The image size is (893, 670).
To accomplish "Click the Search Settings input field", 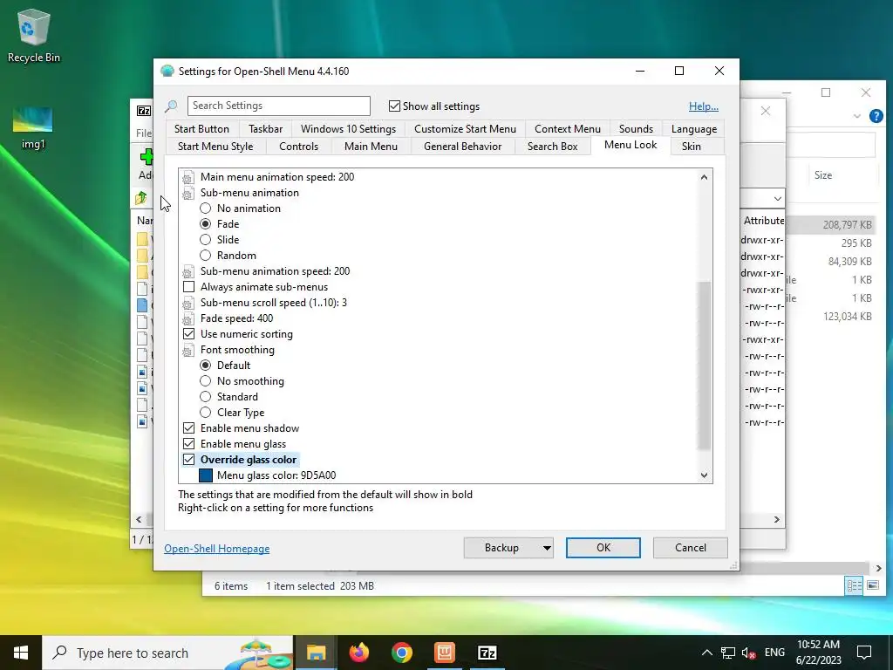I will 278,106.
